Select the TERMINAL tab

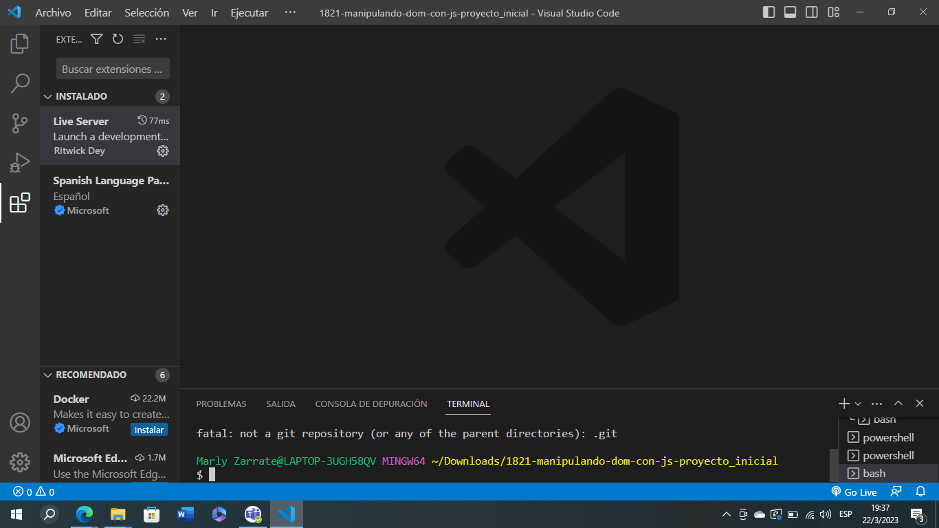coord(468,404)
